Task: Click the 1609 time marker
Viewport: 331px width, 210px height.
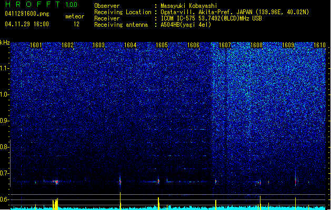Action: click(288, 45)
